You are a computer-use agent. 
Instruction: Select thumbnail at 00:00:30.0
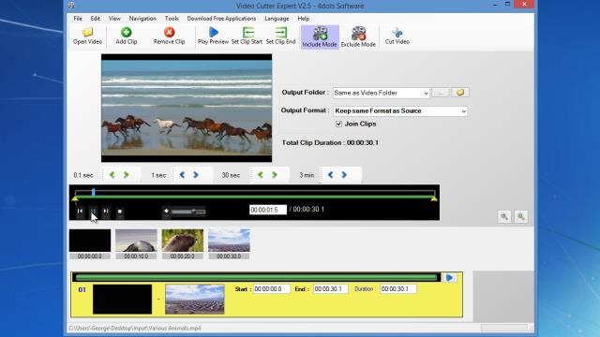(x=229, y=243)
